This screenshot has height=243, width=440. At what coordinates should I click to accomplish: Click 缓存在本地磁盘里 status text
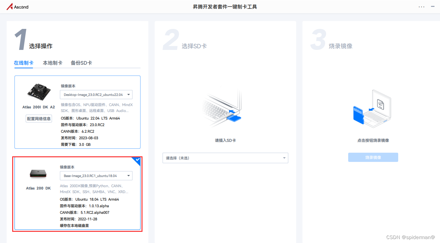(x=74, y=226)
